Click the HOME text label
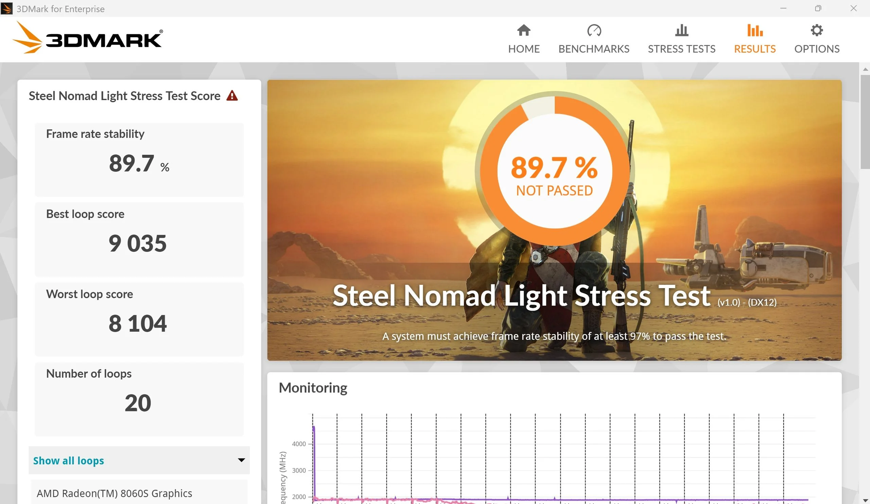This screenshot has width=870, height=504. pos(523,49)
